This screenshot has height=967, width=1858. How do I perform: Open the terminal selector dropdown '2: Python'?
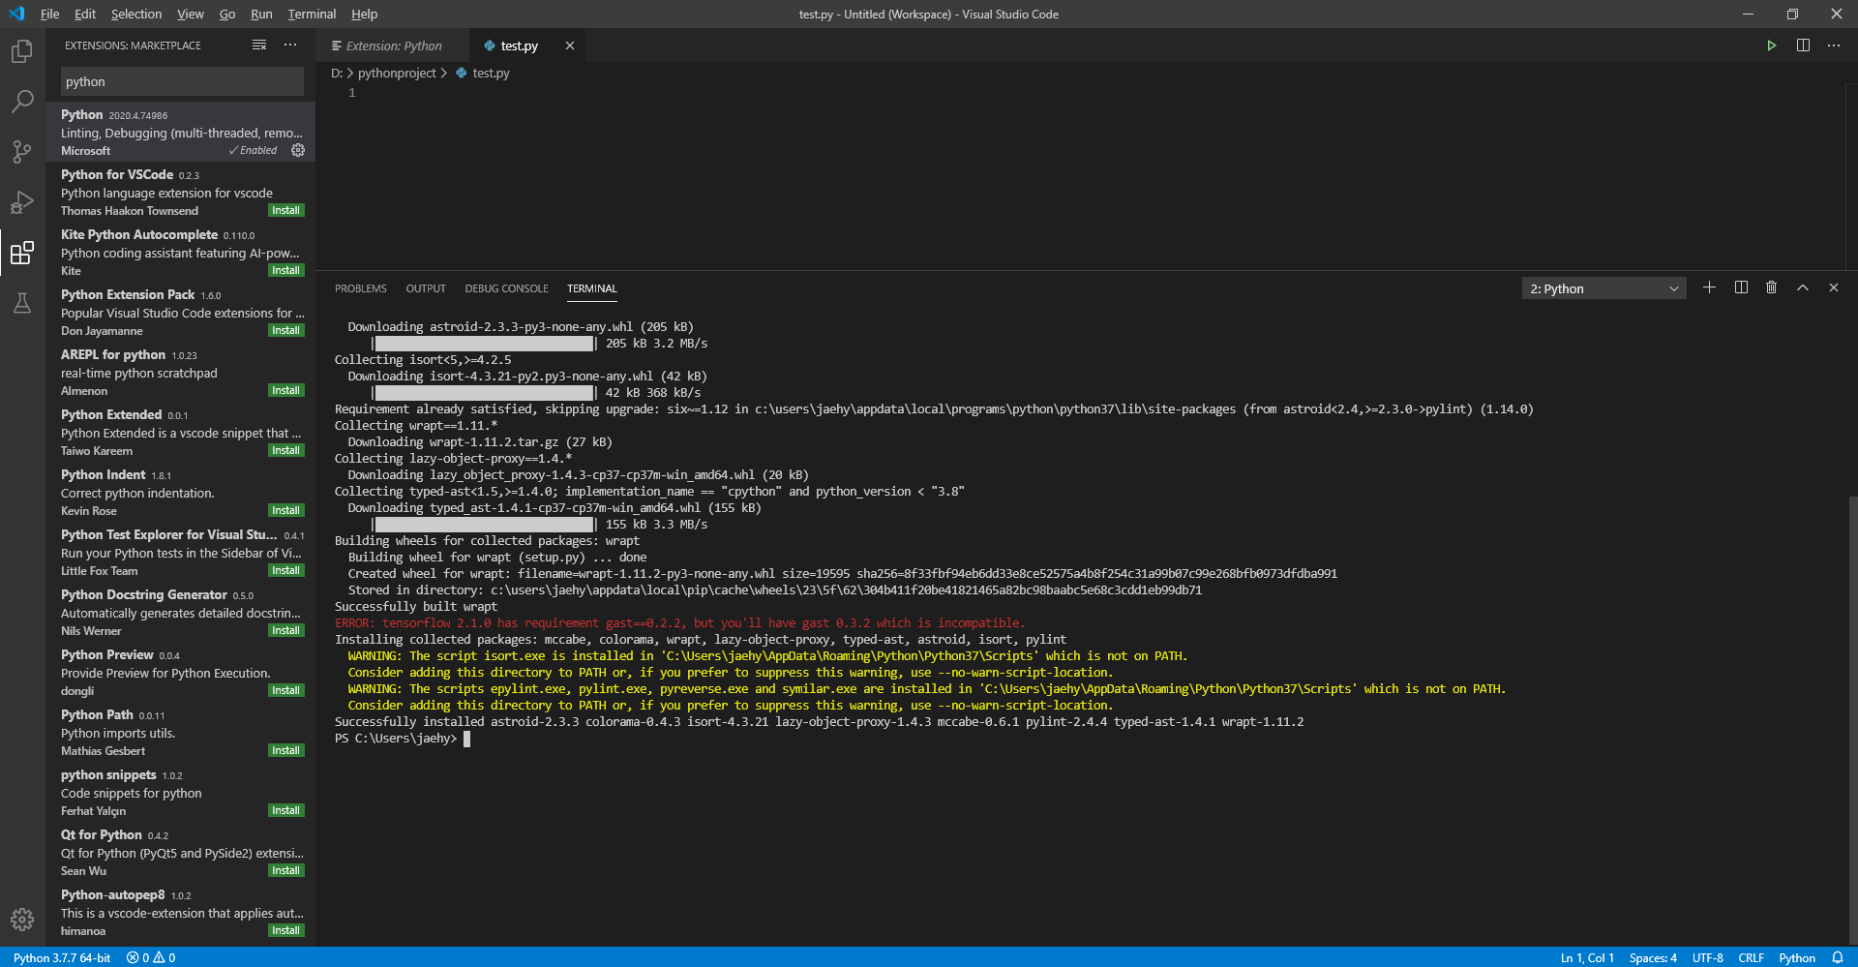1603,288
